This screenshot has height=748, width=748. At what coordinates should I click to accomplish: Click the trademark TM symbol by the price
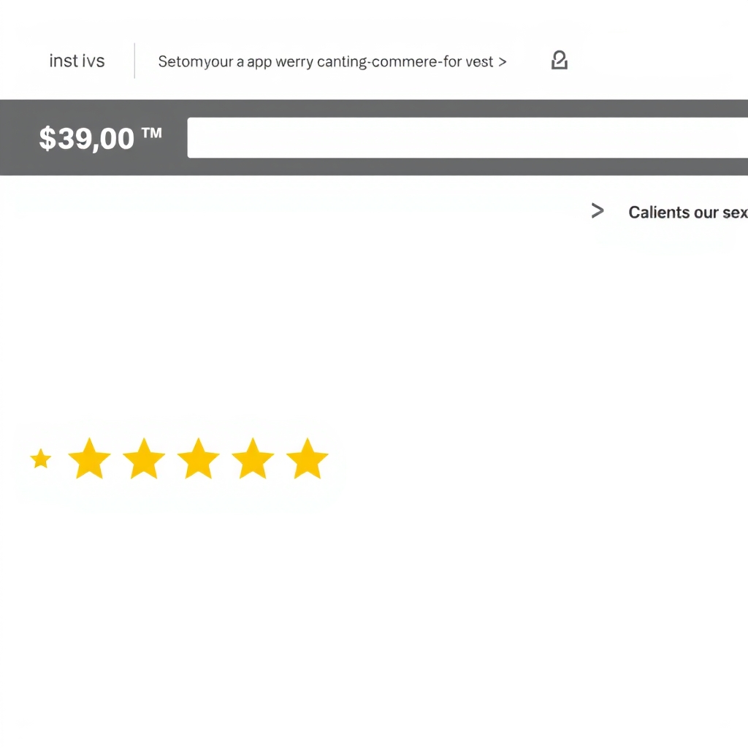(152, 133)
